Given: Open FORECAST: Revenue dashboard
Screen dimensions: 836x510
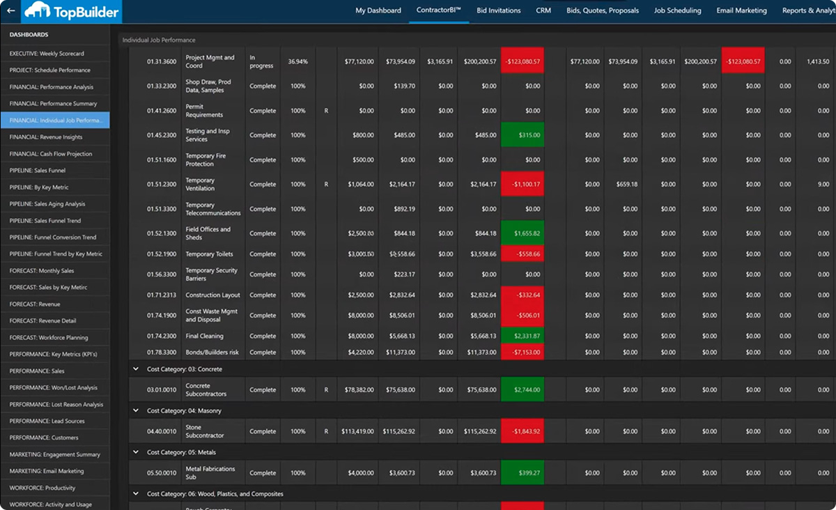Looking at the screenshot, I should tap(55, 304).
